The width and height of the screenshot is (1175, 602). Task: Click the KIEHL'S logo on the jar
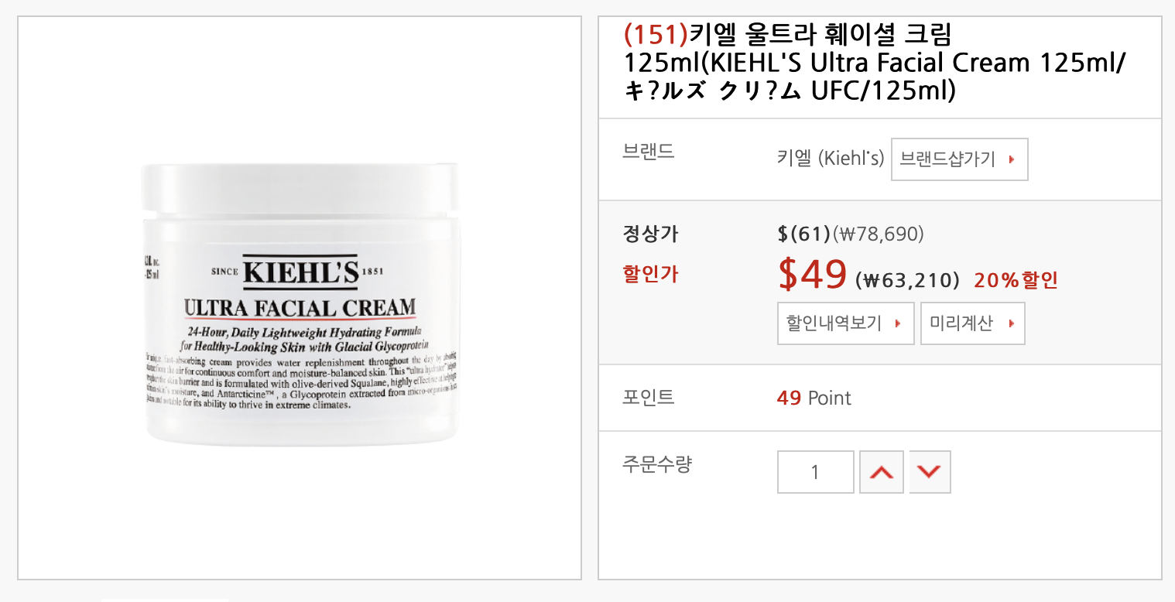(x=300, y=272)
